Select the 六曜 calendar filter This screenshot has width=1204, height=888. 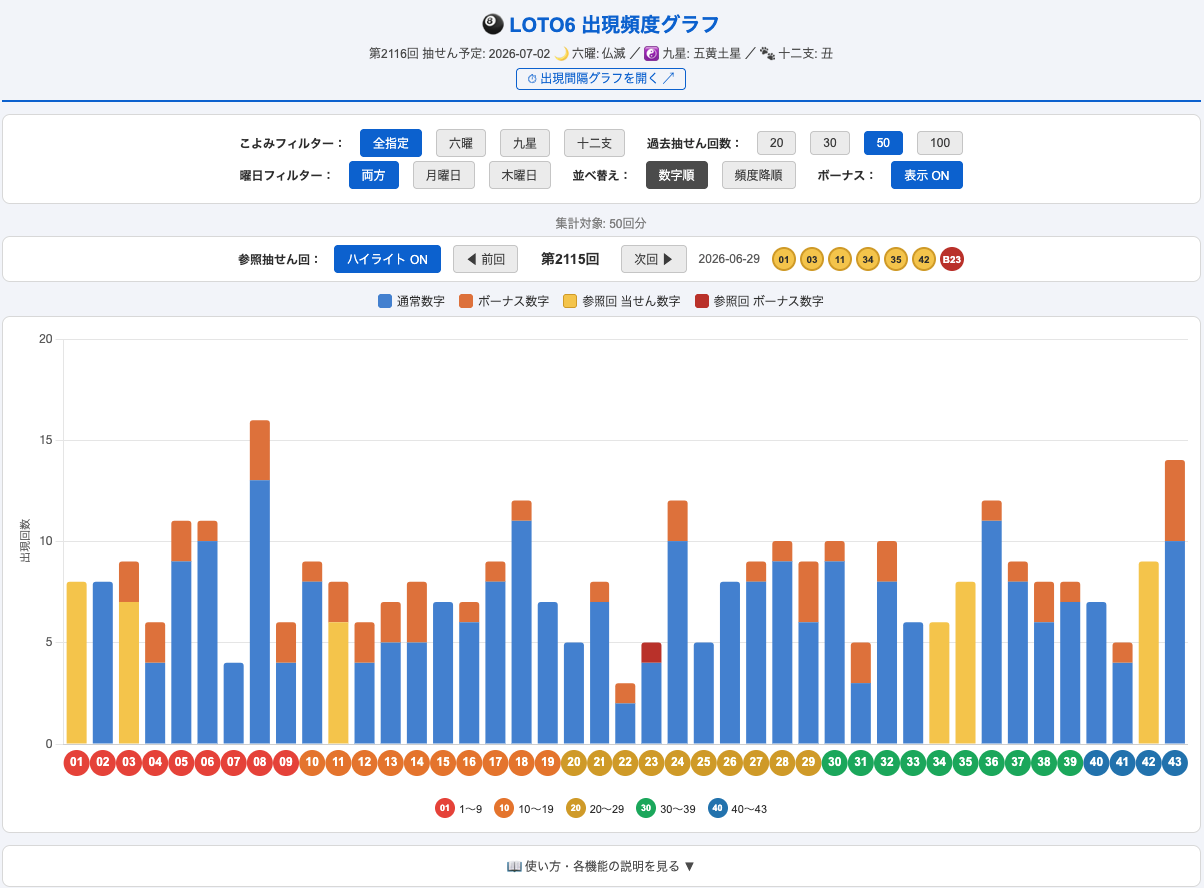coord(461,143)
